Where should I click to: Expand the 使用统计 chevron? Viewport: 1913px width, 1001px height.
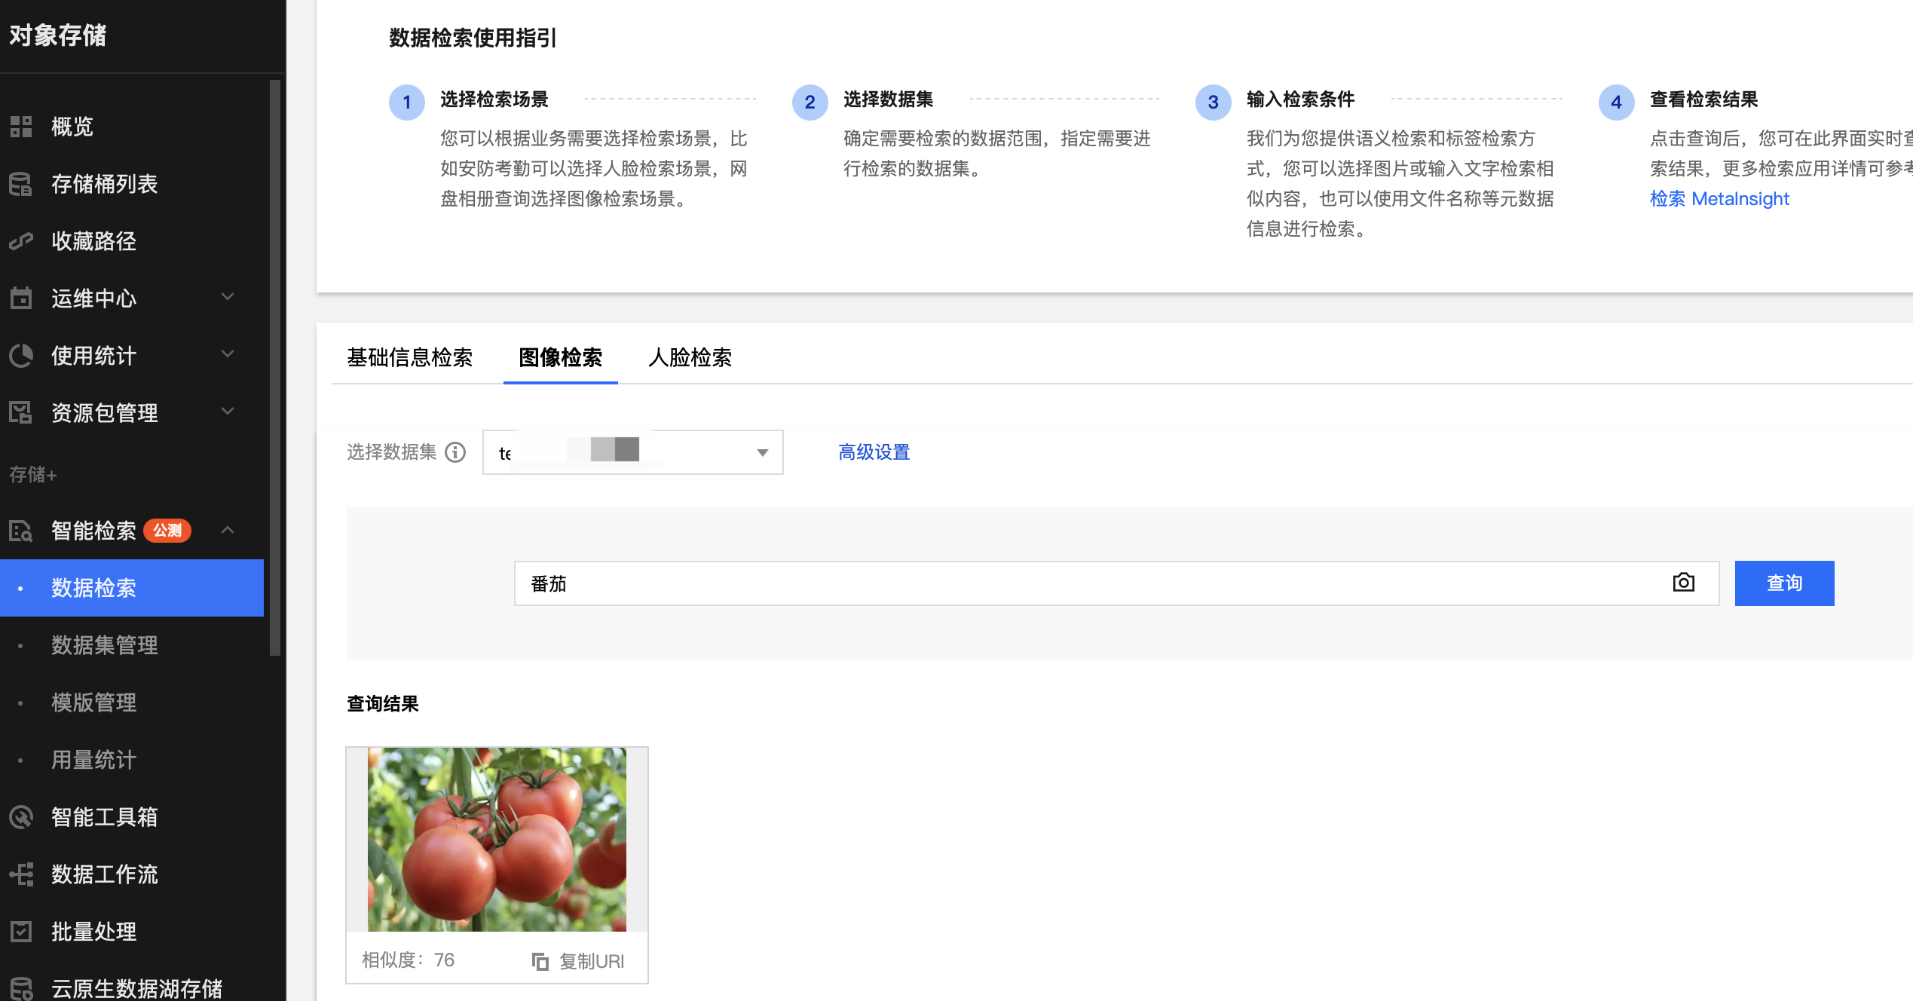(x=228, y=354)
